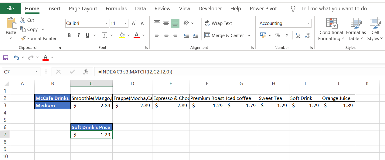Screen dimensions: 385x160
Task: Click the Undo arrow icon
Action: (16, 57)
